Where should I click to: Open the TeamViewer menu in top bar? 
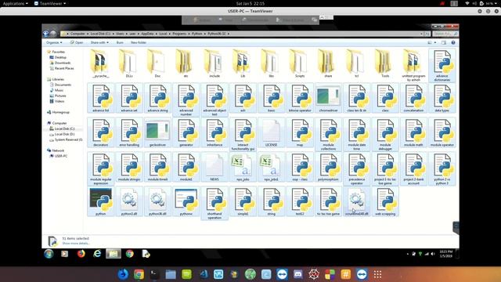(x=50, y=3)
